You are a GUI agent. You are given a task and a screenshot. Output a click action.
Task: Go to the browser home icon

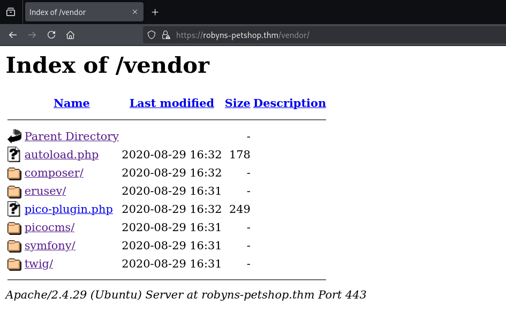click(x=70, y=35)
